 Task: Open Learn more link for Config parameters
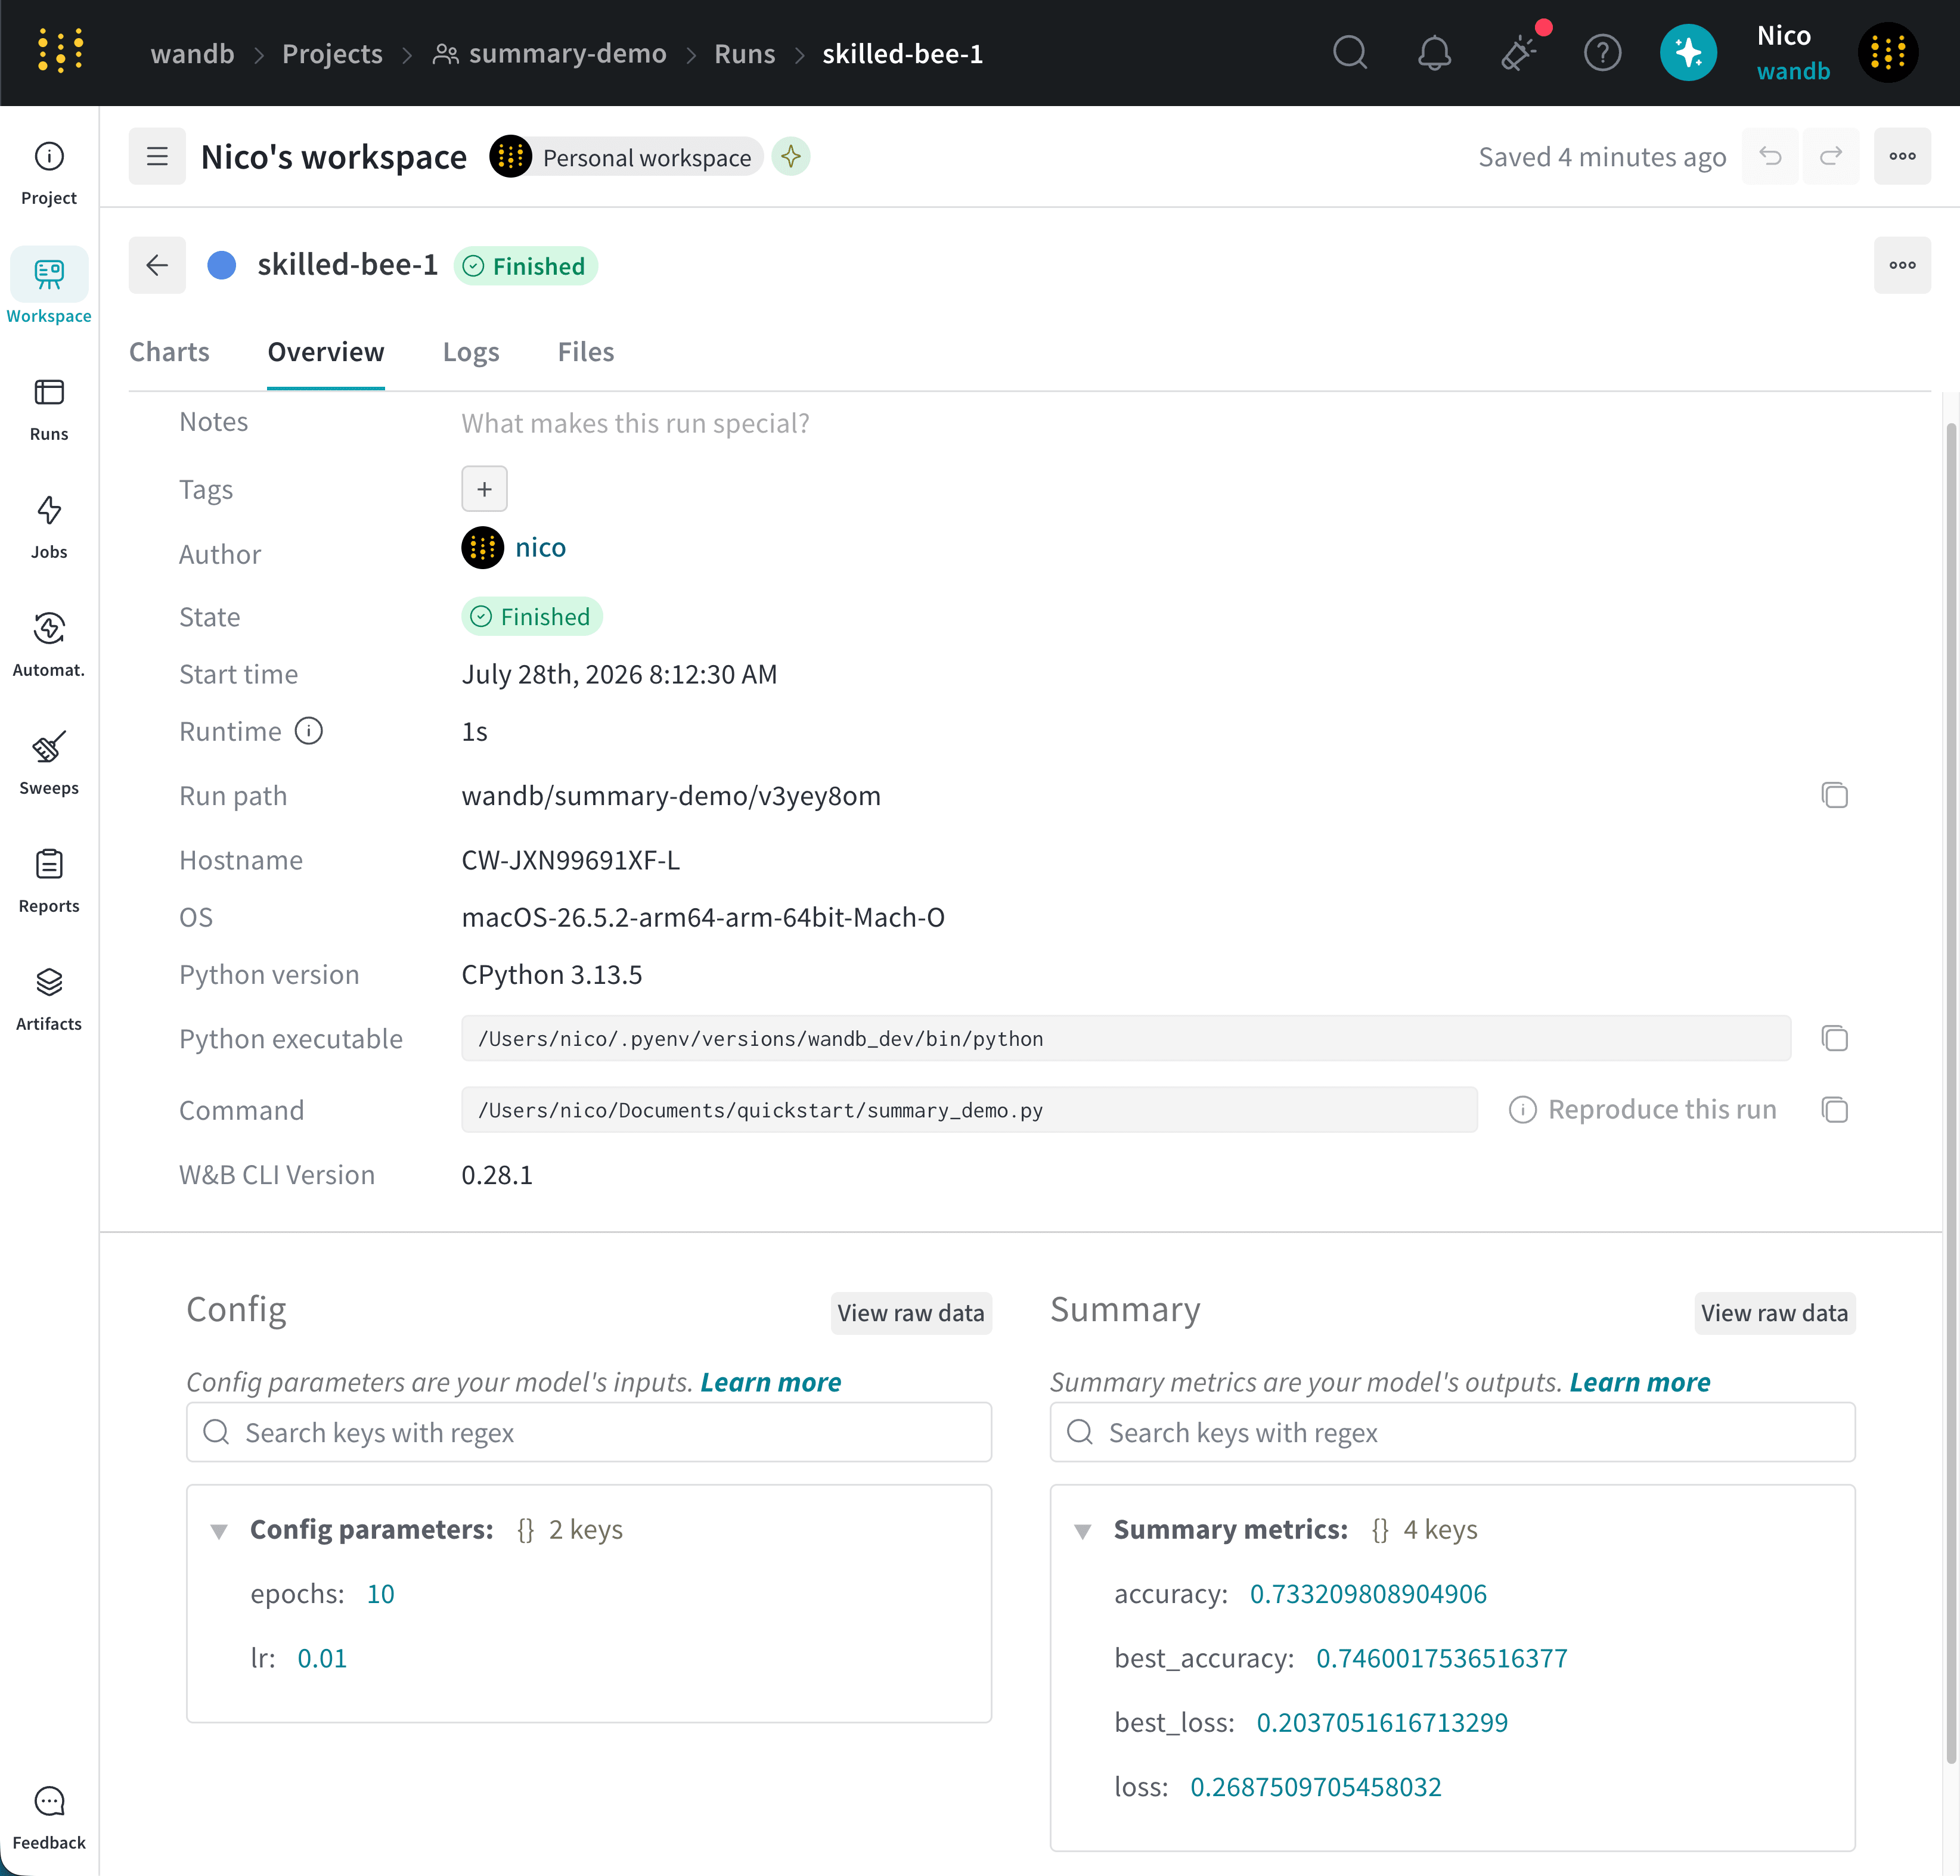[x=771, y=1382]
